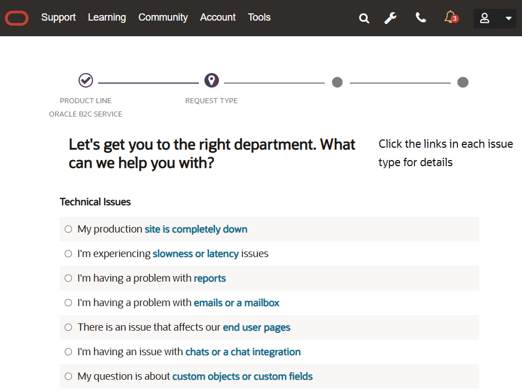522x392 pixels.
Task: Click the wrench tools icon
Action: tap(391, 18)
